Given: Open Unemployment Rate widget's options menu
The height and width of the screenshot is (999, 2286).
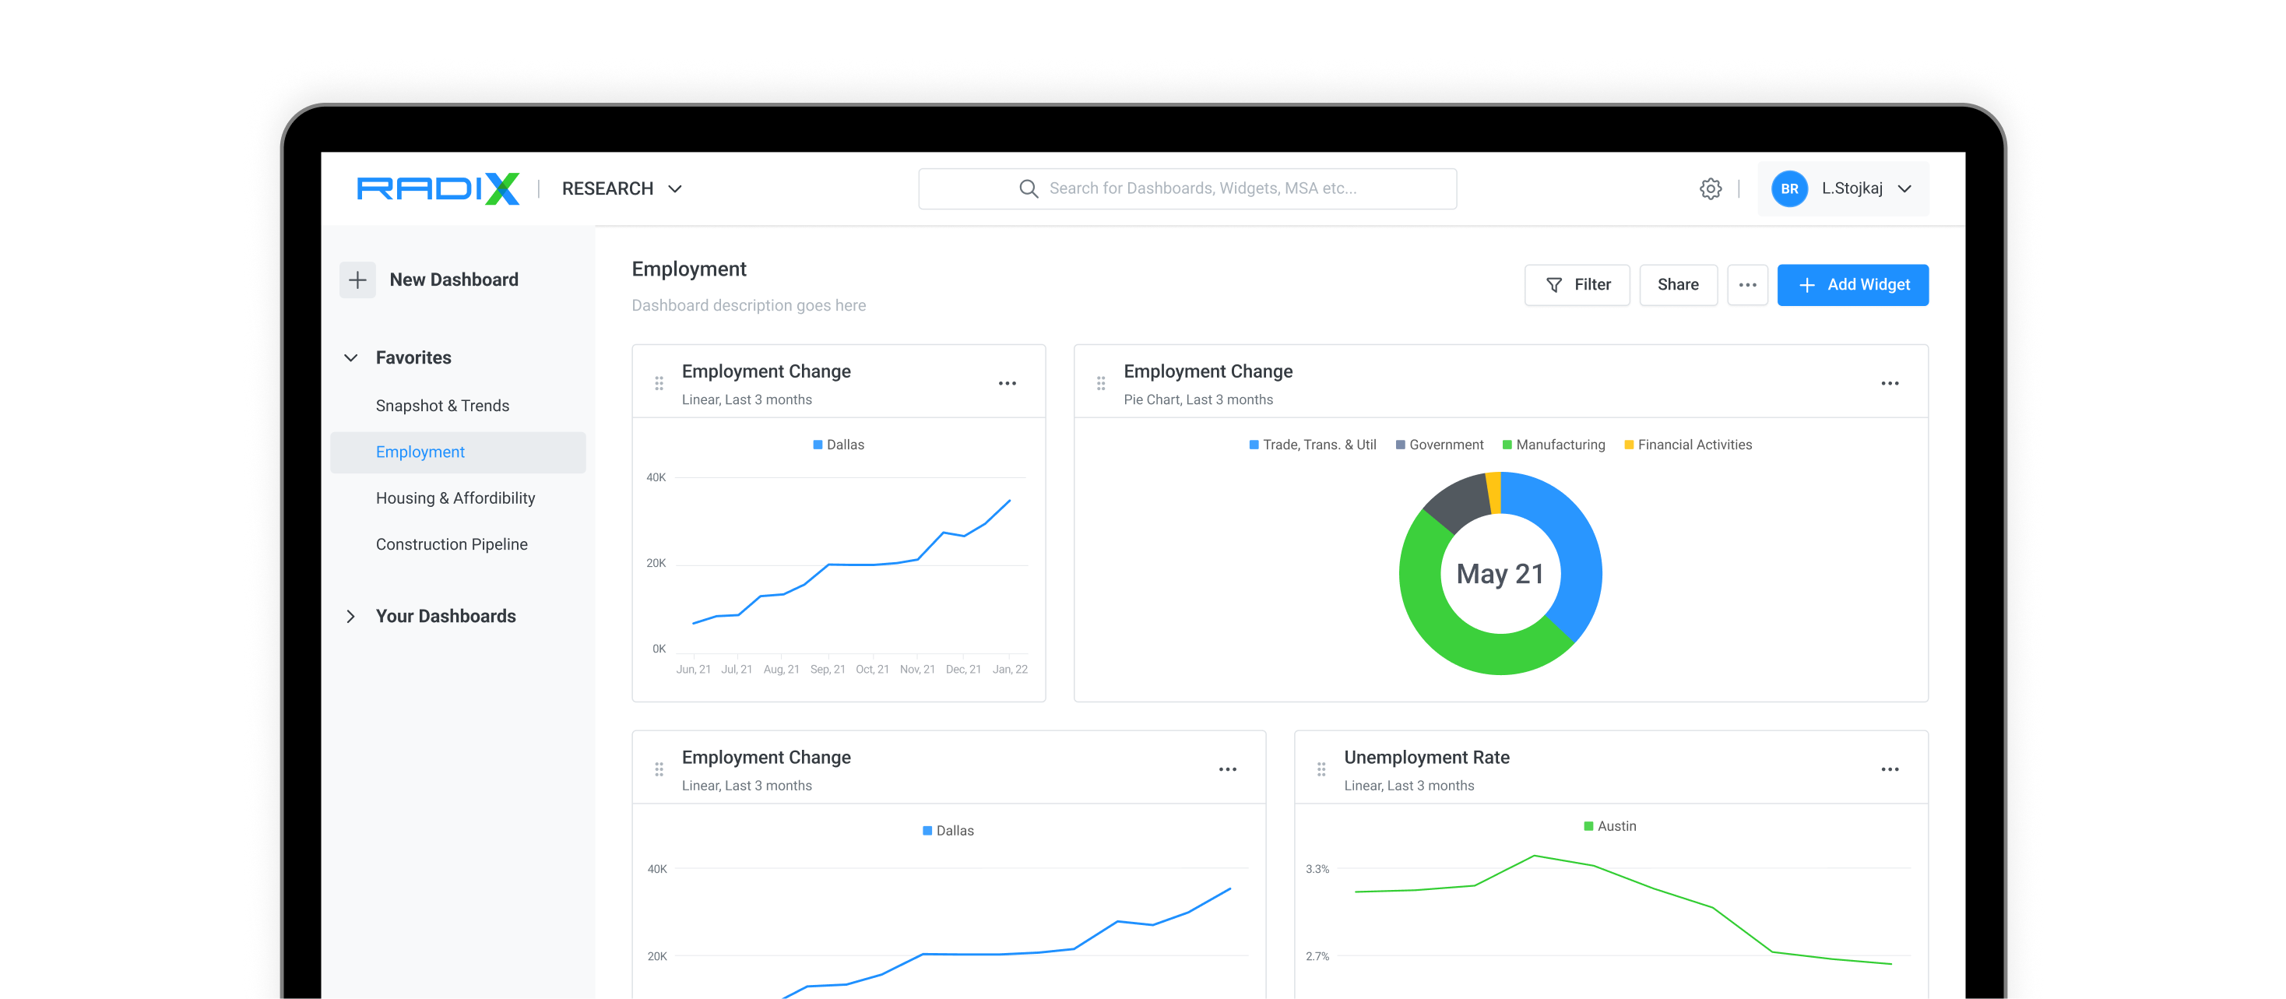Looking at the screenshot, I should [x=1890, y=769].
